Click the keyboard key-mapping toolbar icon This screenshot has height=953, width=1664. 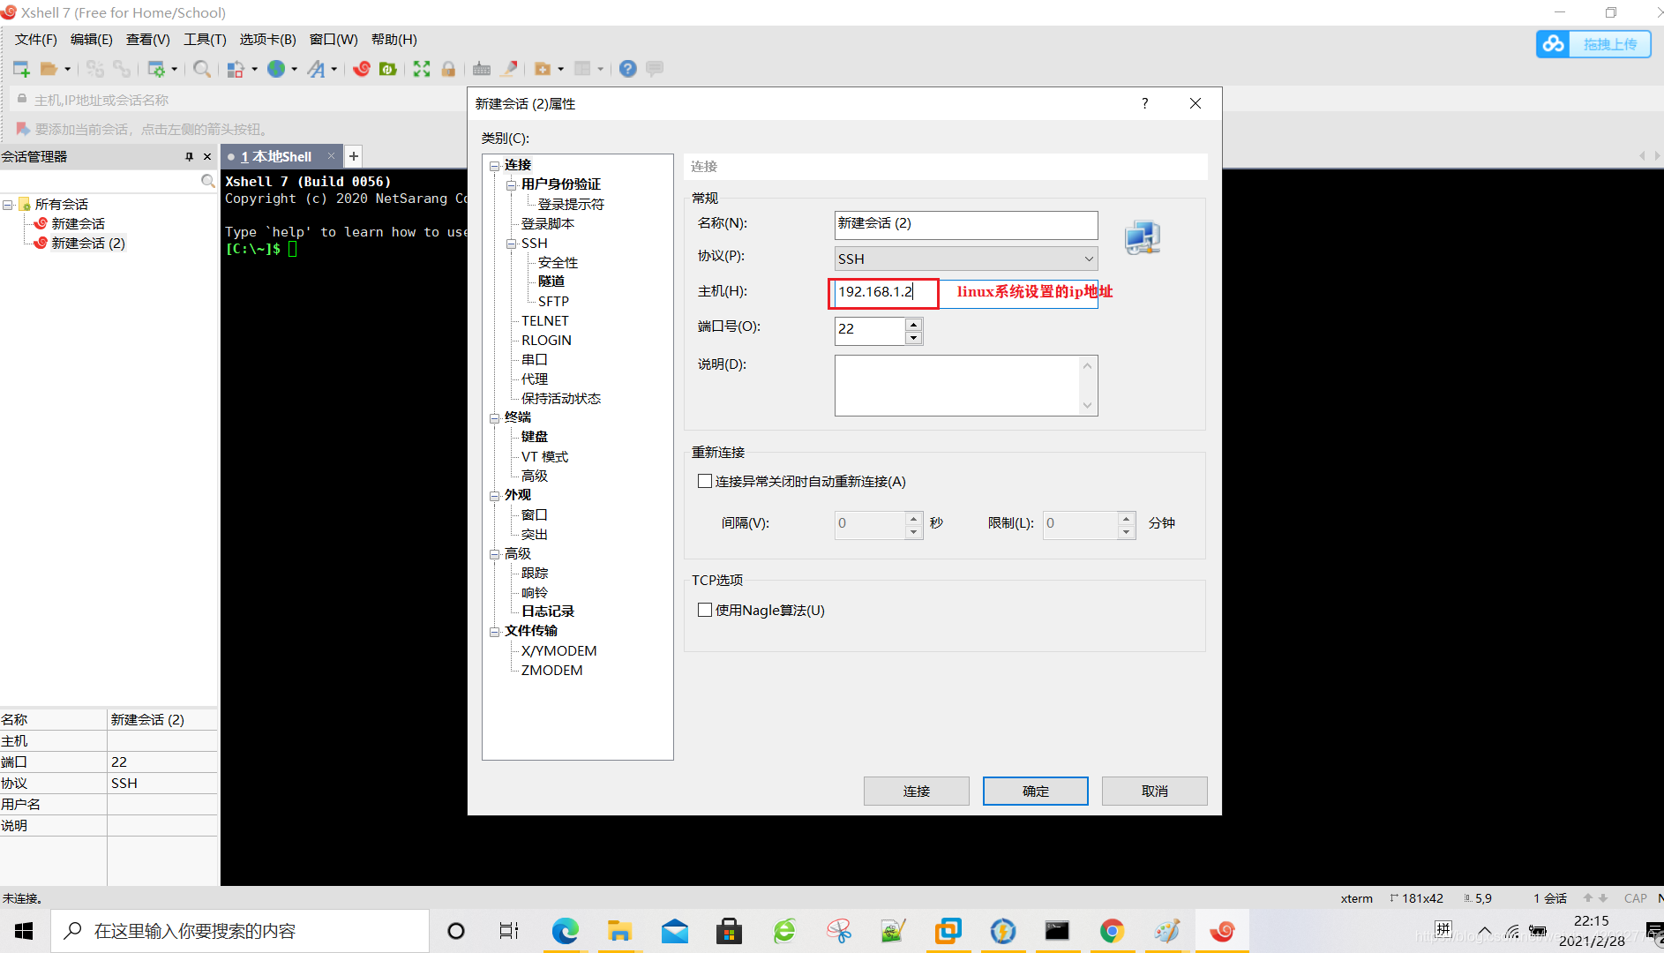point(482,69)
